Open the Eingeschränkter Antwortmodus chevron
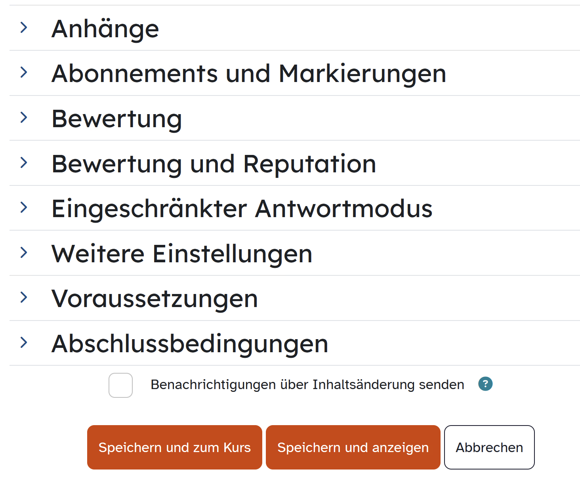 pos(24,208)
